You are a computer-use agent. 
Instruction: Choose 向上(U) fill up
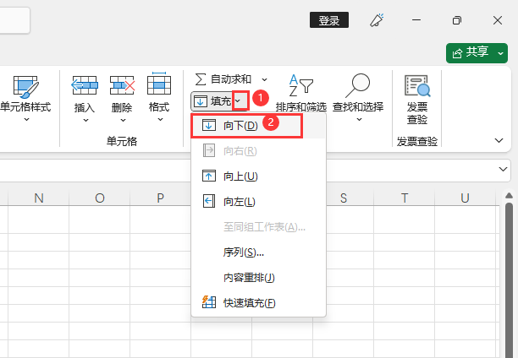(x=258, y=176)
